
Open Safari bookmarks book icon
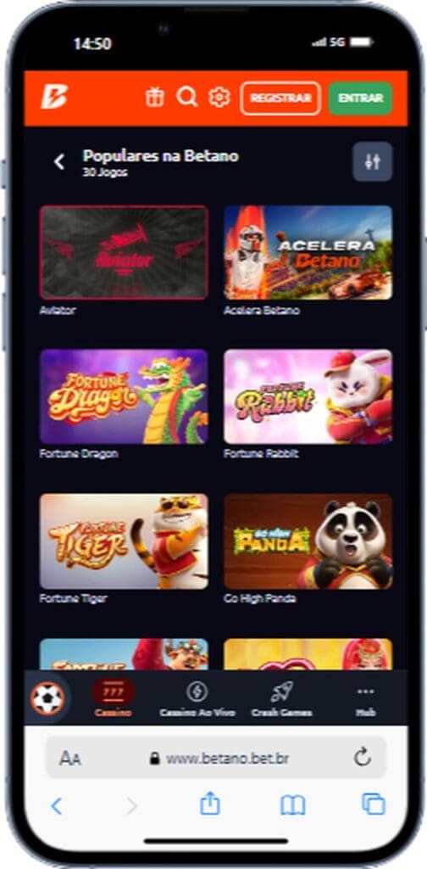pyautogui.click(x=292, y=805)
